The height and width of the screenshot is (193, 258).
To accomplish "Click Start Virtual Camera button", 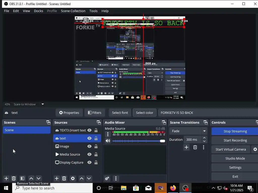I will pos(231,149).
